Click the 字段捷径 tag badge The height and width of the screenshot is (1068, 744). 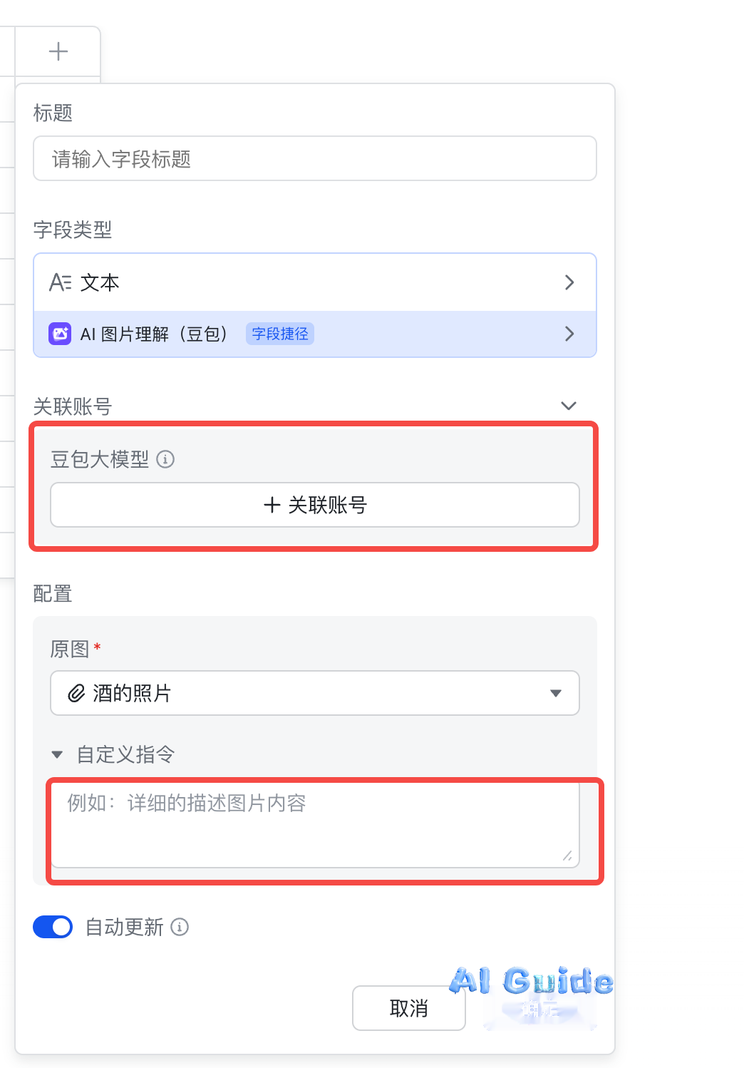click(280, 334)
